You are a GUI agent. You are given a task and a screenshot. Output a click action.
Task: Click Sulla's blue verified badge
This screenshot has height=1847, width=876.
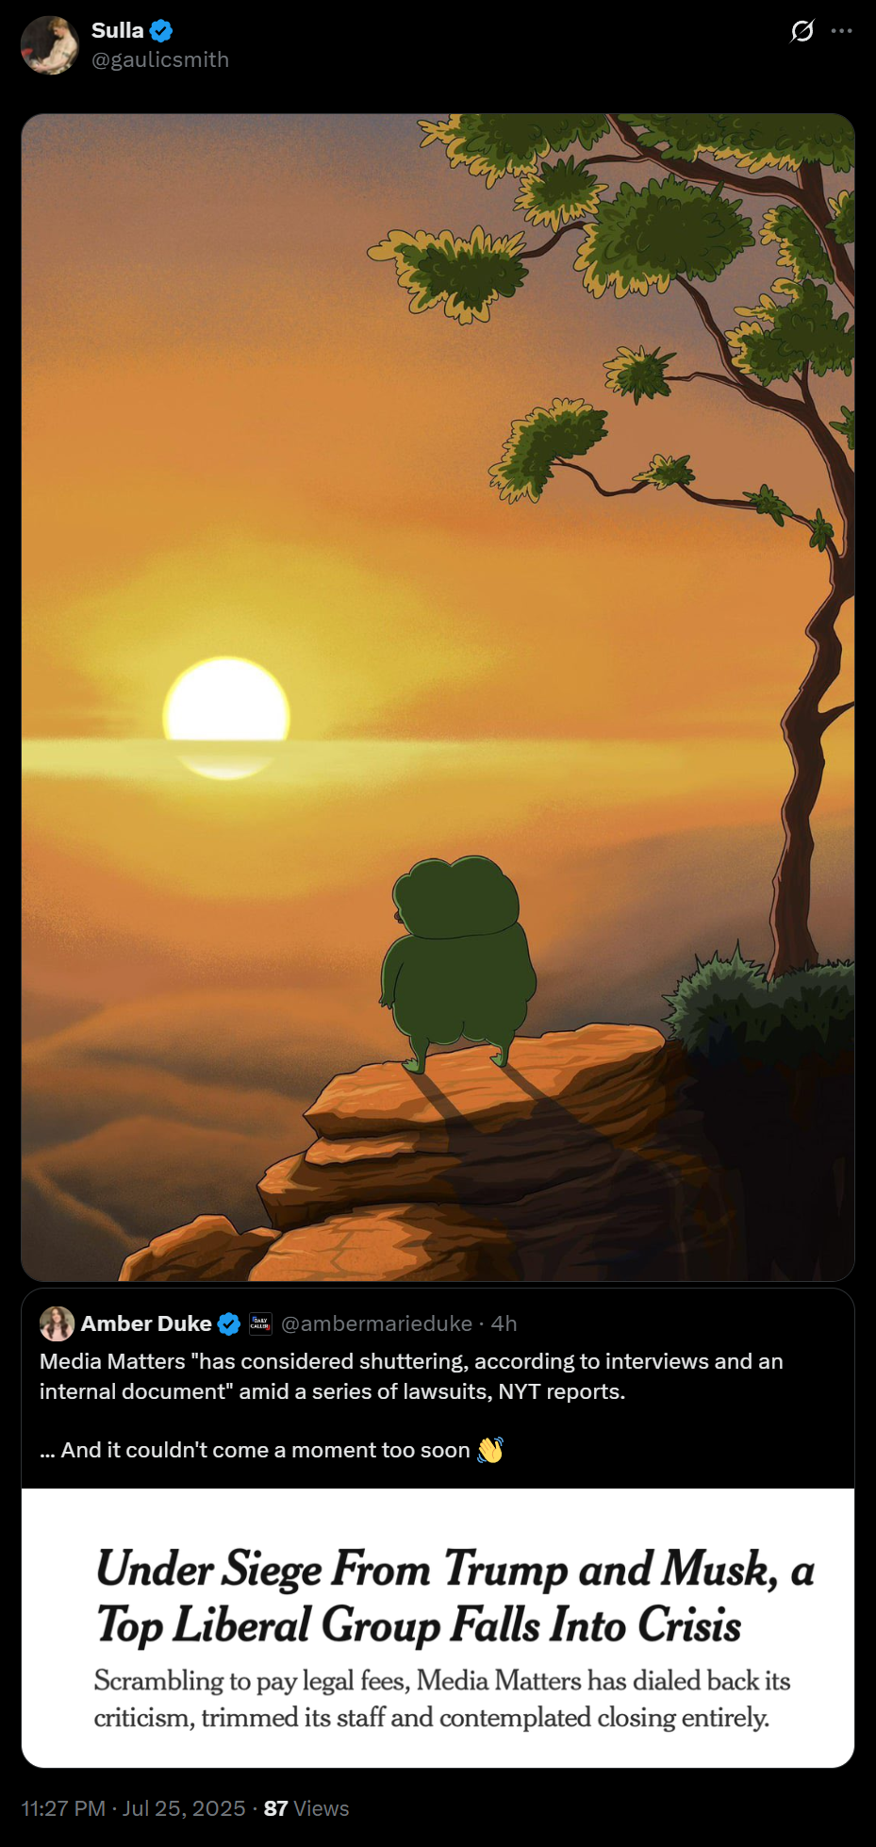click(161, 31)
